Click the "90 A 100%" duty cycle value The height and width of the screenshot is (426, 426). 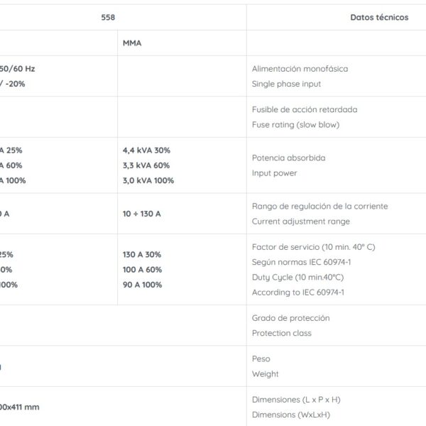tap(142, 285)
